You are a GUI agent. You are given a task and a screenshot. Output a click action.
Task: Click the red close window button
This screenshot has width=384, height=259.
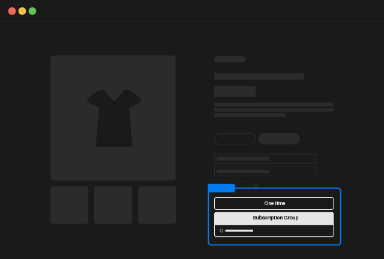[x=12, y=11]
